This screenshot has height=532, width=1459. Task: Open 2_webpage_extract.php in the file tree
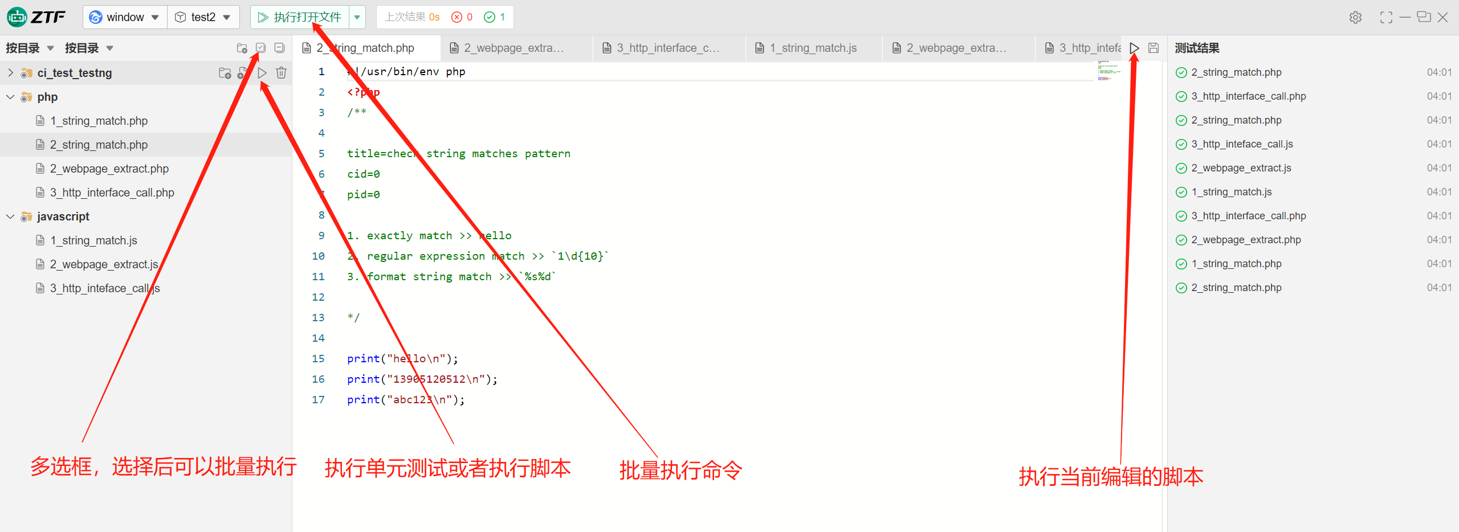point(109,169)
